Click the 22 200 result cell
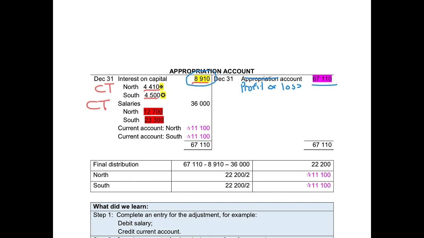Viewport: 424px width, 238px height. point(293,166)
